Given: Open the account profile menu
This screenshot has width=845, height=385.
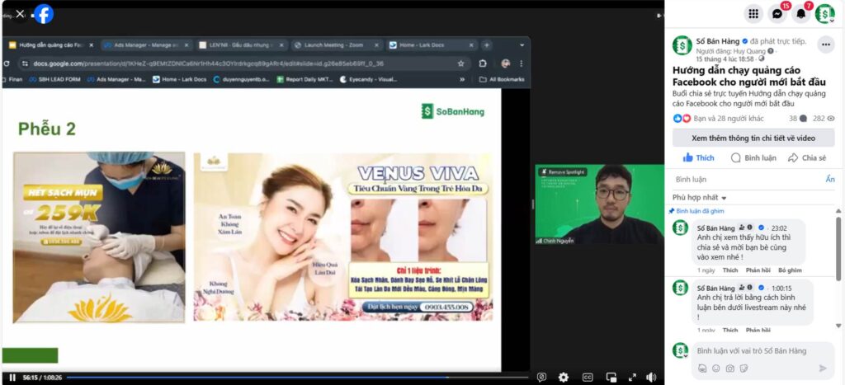Looking at the screenshot, I should [825, 14].
